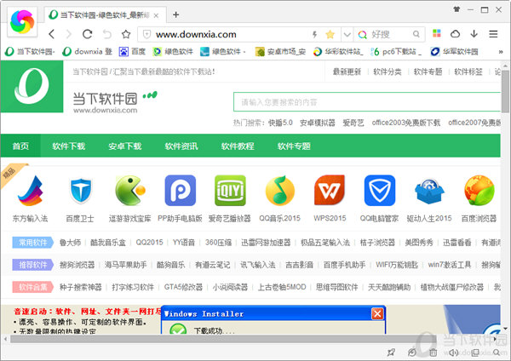
Task: Click the pin icon in status bar
Action: [x=391, y=352]
